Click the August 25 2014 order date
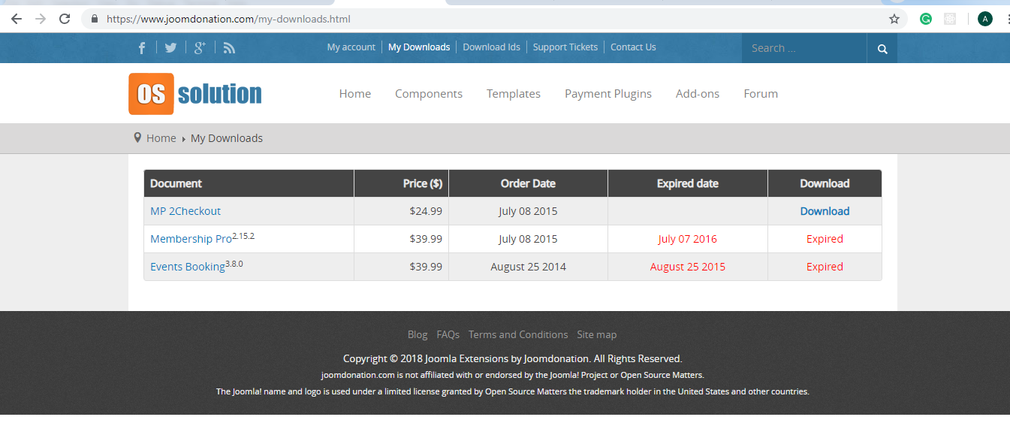 click(529, 267)
